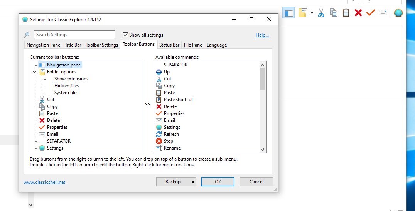Open the Help link
The width and height of the screenshot is (415, 211).
click(x=262, y=35)
